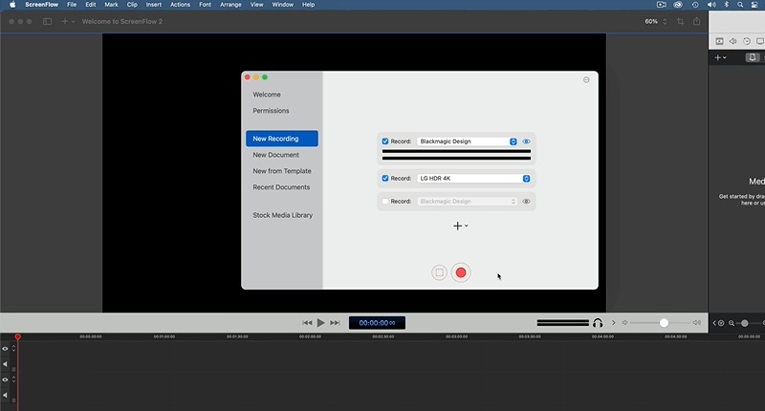Open the greyed-out Blackmagic Design dropdown

click(467, 202)
